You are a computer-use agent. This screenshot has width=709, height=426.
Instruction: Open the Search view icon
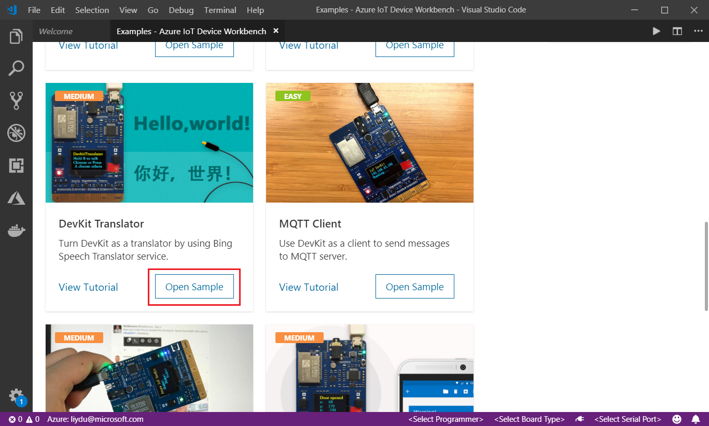click(16, 68)
